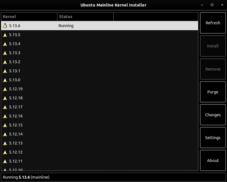
Task: Click the penguin icon beside kernel 5.13.6
Action: pos(5,26)
